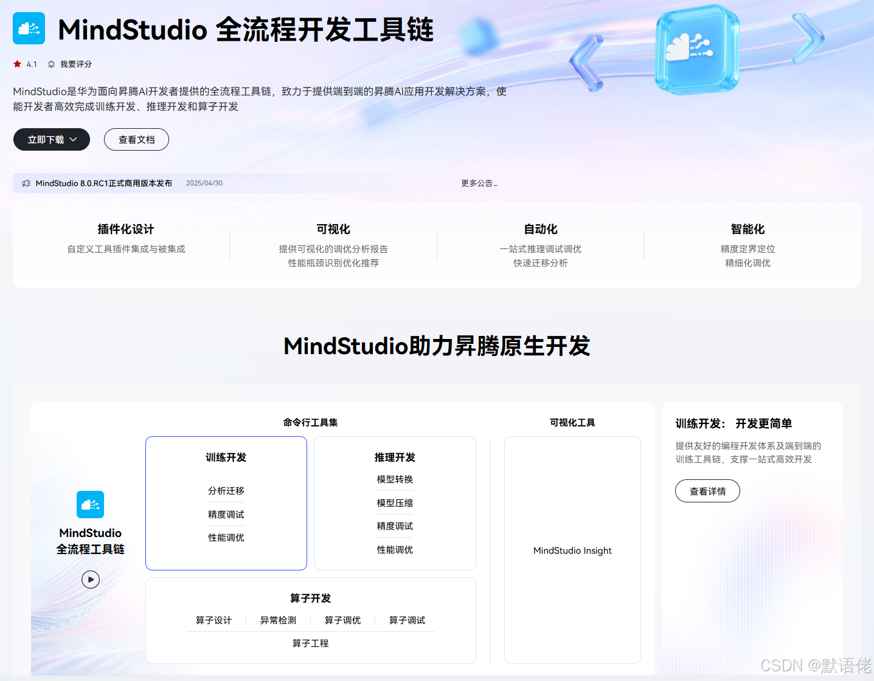Expand the 立即下载 download dropdown
874x681 pixels.
point(51,139)
